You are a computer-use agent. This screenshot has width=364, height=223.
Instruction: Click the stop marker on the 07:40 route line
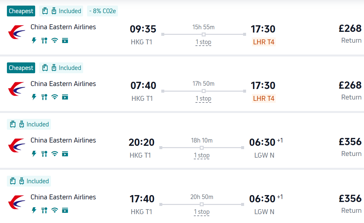point(204,91)
